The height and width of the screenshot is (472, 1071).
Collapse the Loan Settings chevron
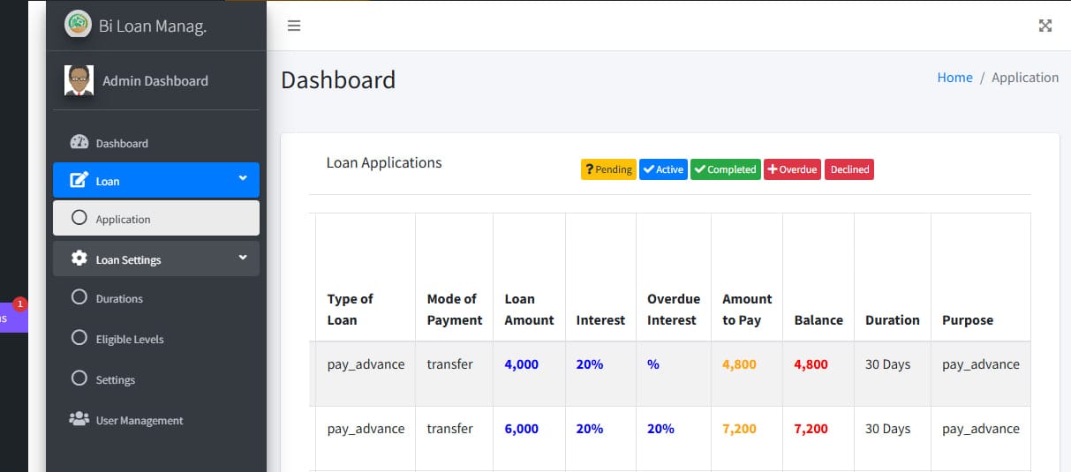tap(243, 258)
